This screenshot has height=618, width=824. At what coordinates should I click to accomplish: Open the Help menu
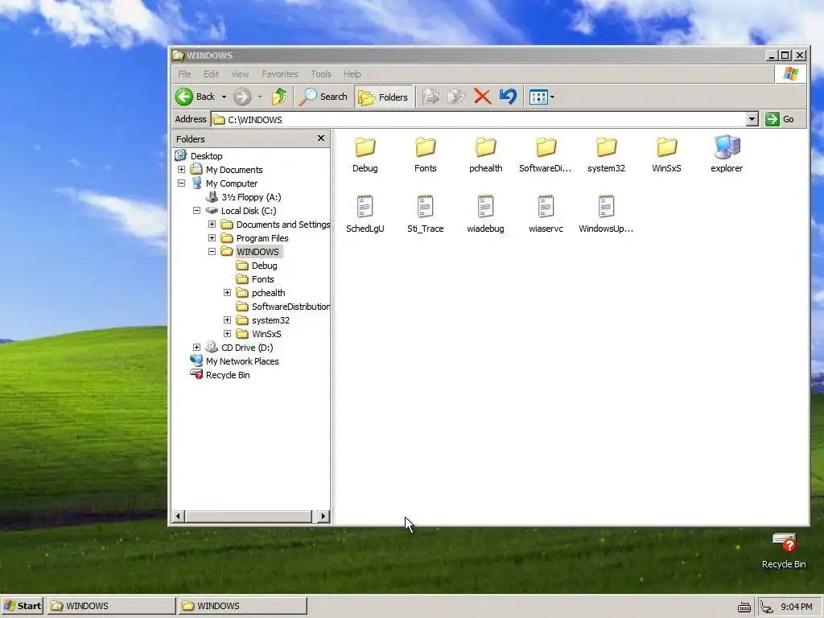pos(352,74)
